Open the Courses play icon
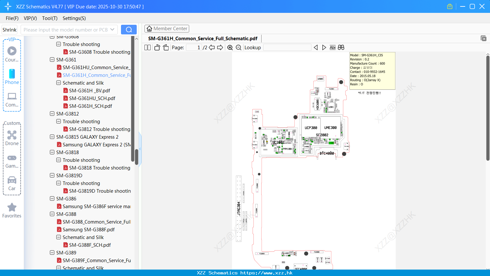490x276 pixels. (x=12, y=51)
